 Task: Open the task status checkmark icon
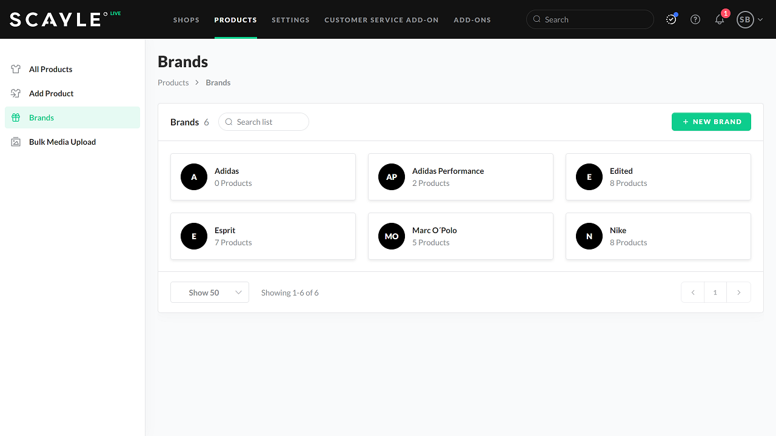[671, 19]
